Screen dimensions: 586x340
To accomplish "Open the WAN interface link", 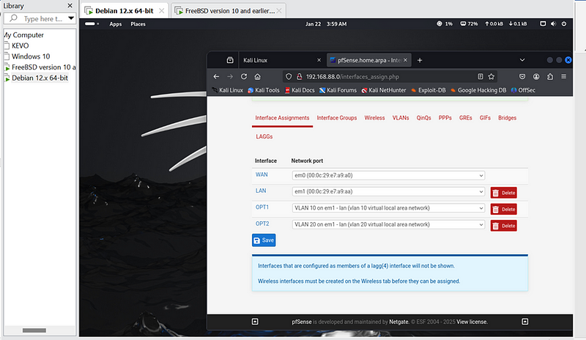I will (262, 174).
